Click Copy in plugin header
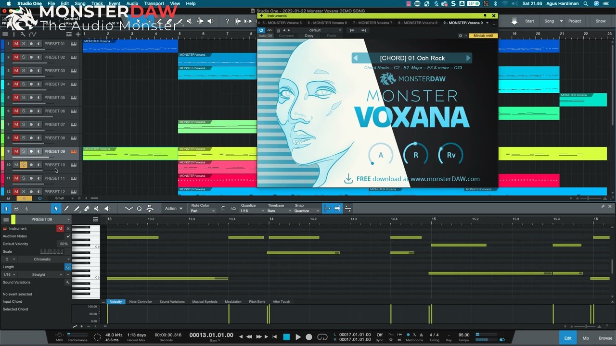Viewport: 616px width, 346px height. [x=309, y=36]
